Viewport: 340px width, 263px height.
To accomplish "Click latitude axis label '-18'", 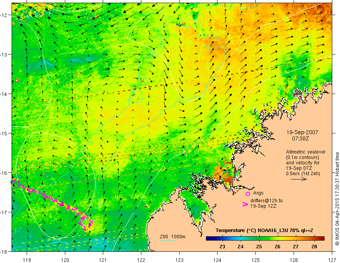I will pos(4,251).
